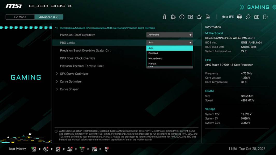The height and width of the screenshot is (155, 276).
Task: Open M-Flash from the USB stick icon
Action: [x=164, y=17]
